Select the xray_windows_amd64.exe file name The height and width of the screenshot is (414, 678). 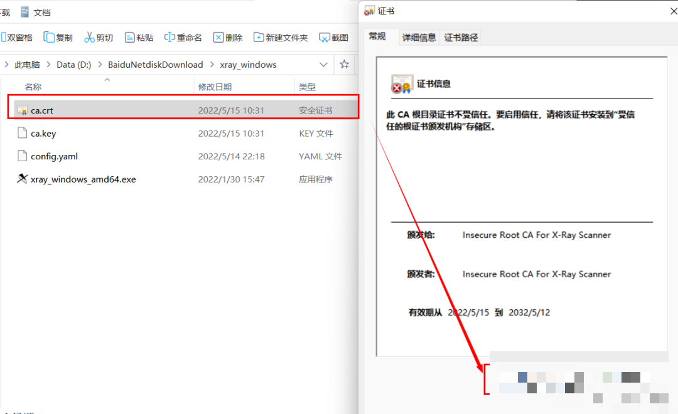[83, 179]
